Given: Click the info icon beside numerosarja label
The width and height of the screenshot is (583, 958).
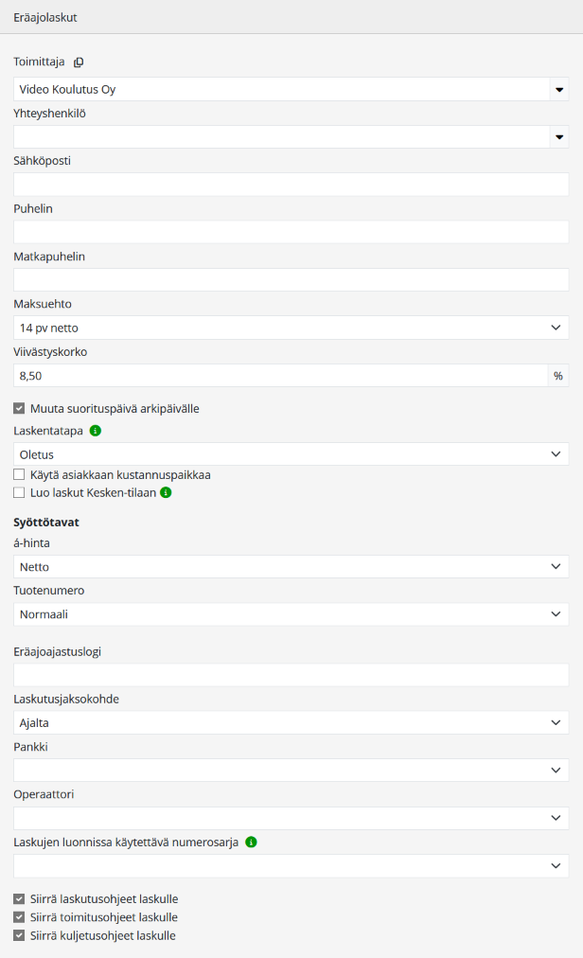Looking at the screenshot, I should click(251, 842).
